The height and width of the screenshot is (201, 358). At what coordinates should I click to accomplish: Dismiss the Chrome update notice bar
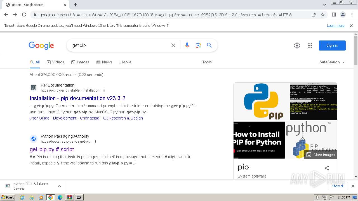tap(351, 25)
